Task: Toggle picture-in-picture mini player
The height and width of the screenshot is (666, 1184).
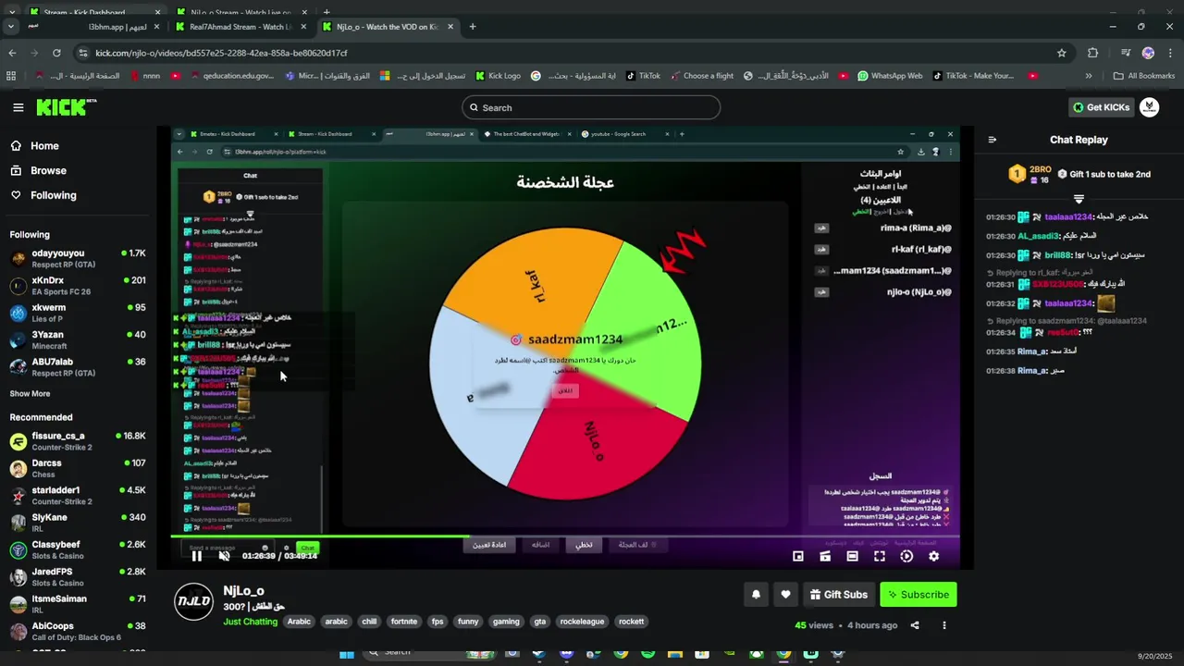Action: click(797, 556)
